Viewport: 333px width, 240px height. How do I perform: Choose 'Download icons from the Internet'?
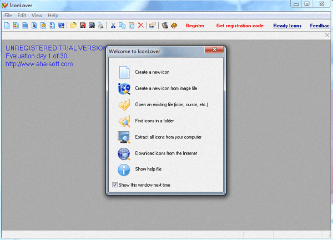click(165, 153)
